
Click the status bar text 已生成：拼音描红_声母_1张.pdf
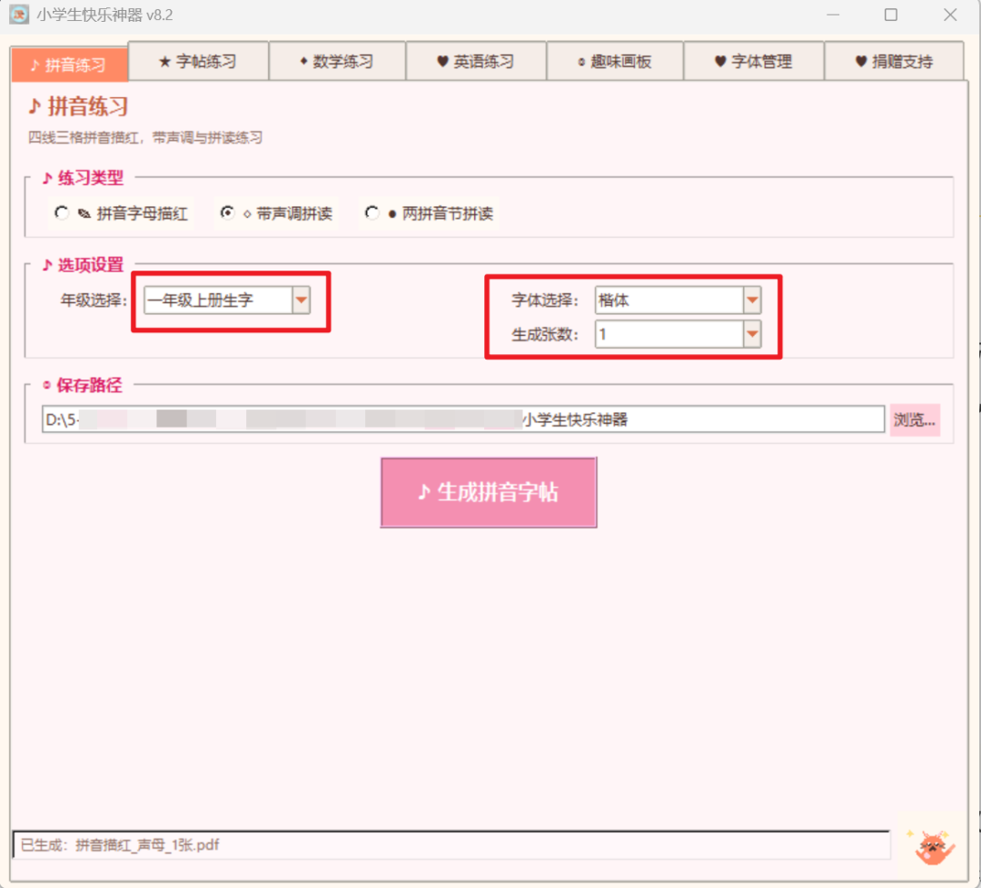point(120,845)
